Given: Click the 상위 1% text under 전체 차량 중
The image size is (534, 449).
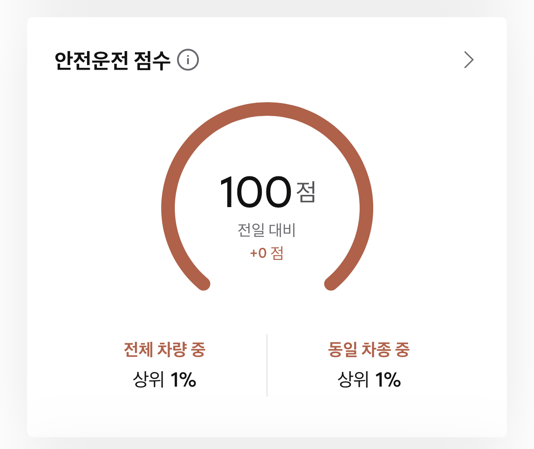Looking at the screenshot, I should (164, 380).
